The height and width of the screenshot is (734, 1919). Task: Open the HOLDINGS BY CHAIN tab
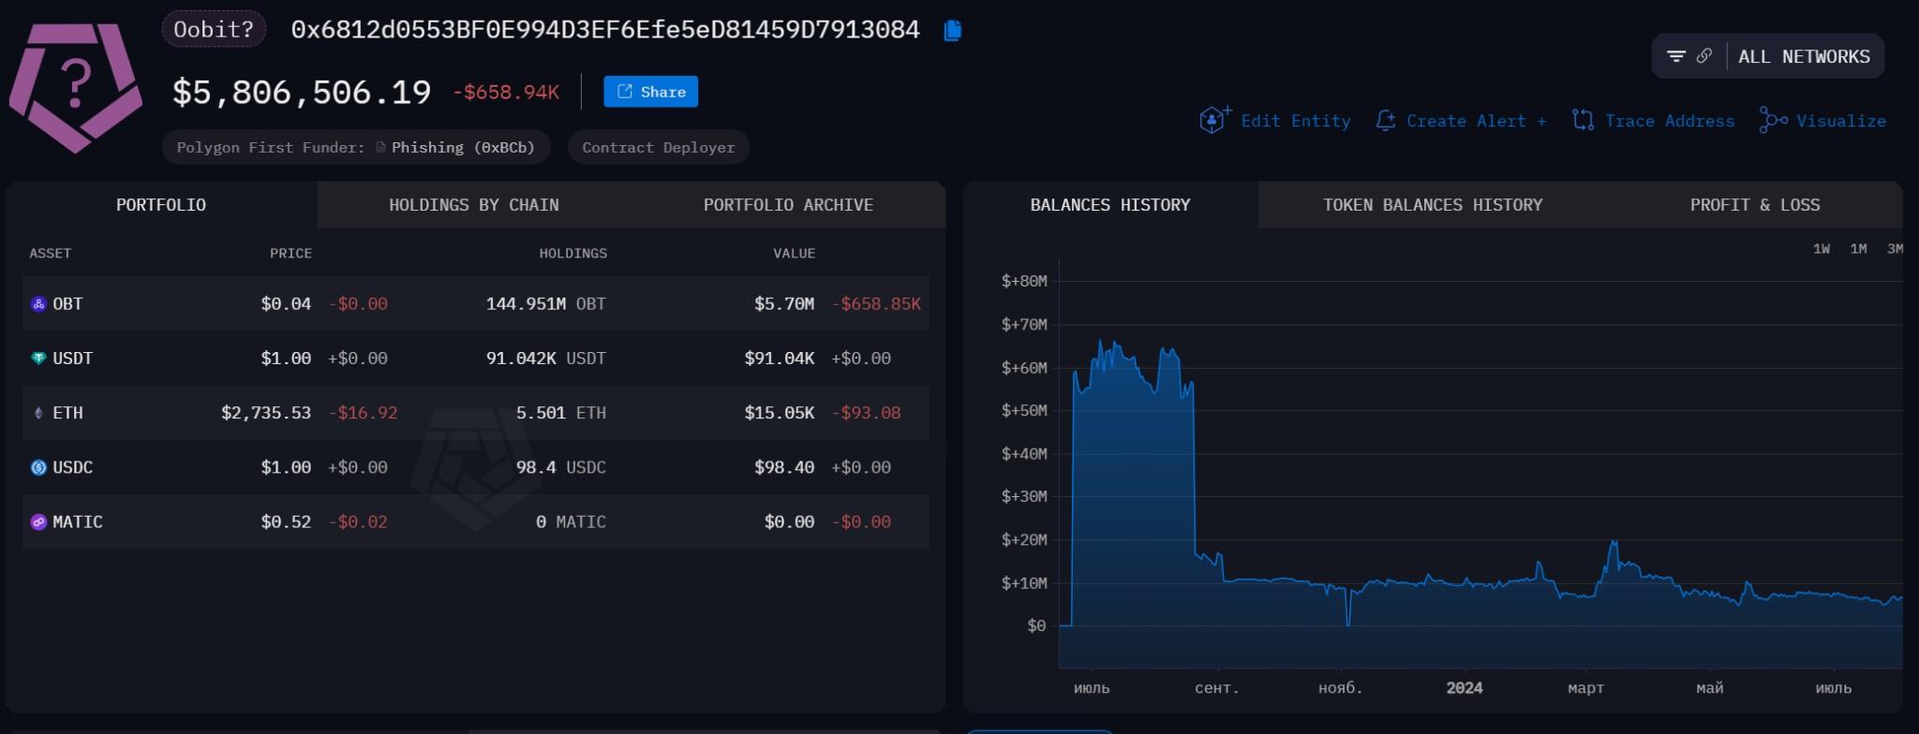[x=474, y=205]
